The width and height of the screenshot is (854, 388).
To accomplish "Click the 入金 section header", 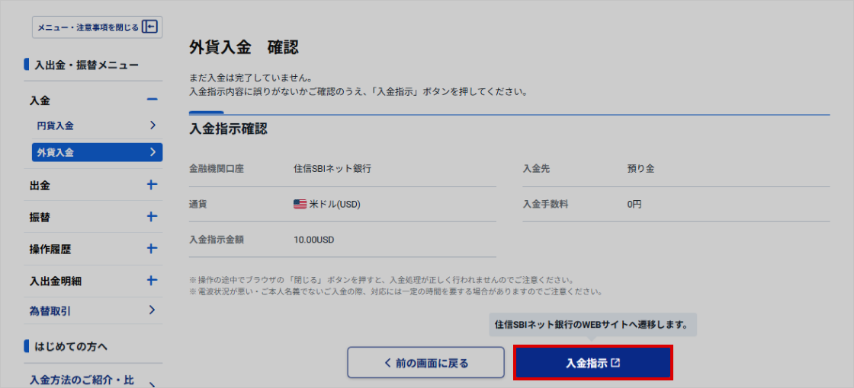I will [40, 100].
